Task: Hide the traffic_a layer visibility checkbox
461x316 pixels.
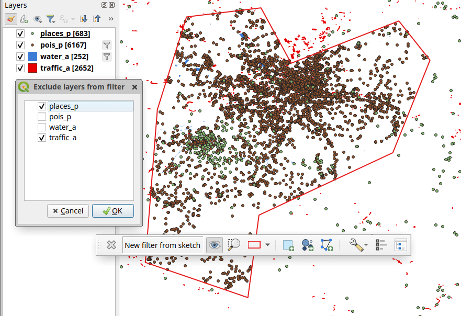Action: click(20, 67)
